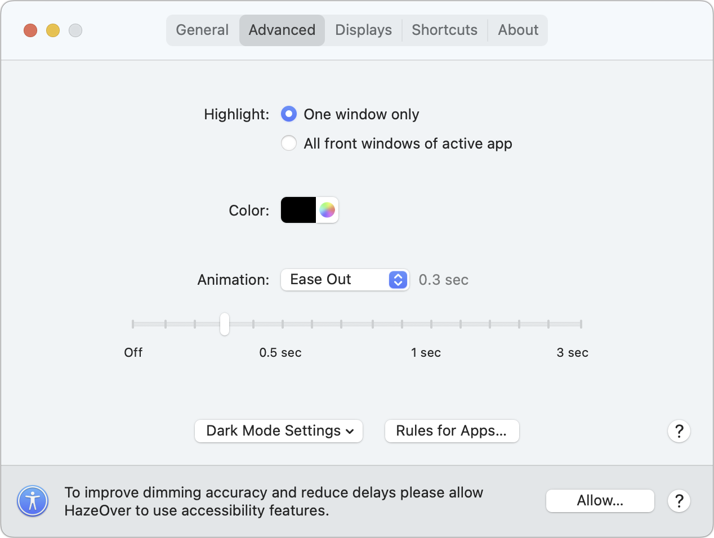Select All front windows of active app

[x=289, y=144]
